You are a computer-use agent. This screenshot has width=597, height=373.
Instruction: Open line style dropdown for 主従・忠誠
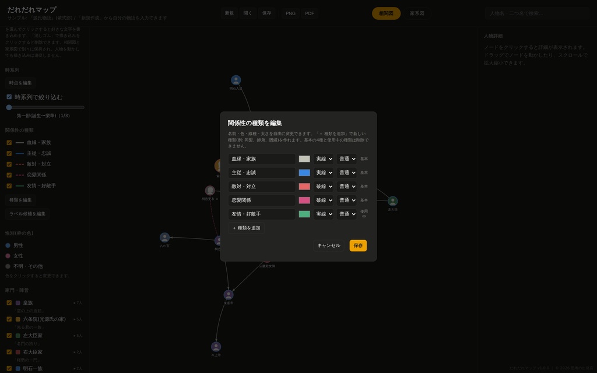click(324, 173)
